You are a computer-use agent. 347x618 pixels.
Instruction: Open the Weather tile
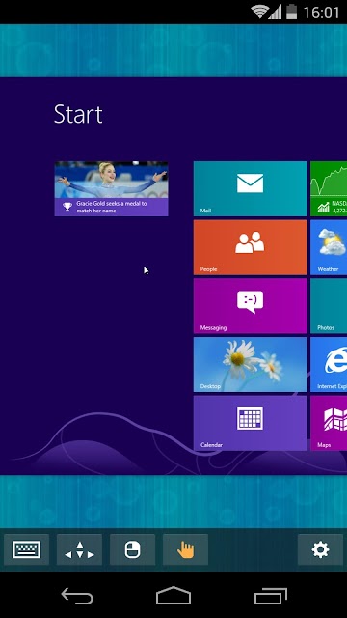pyautogui.click(x=329, y=247)
